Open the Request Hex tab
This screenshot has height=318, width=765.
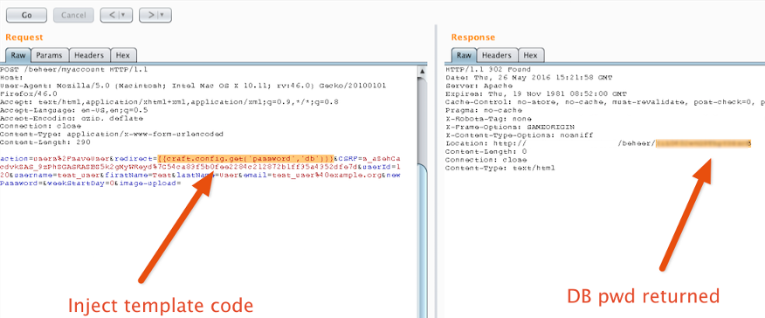(x=123, y=55)
